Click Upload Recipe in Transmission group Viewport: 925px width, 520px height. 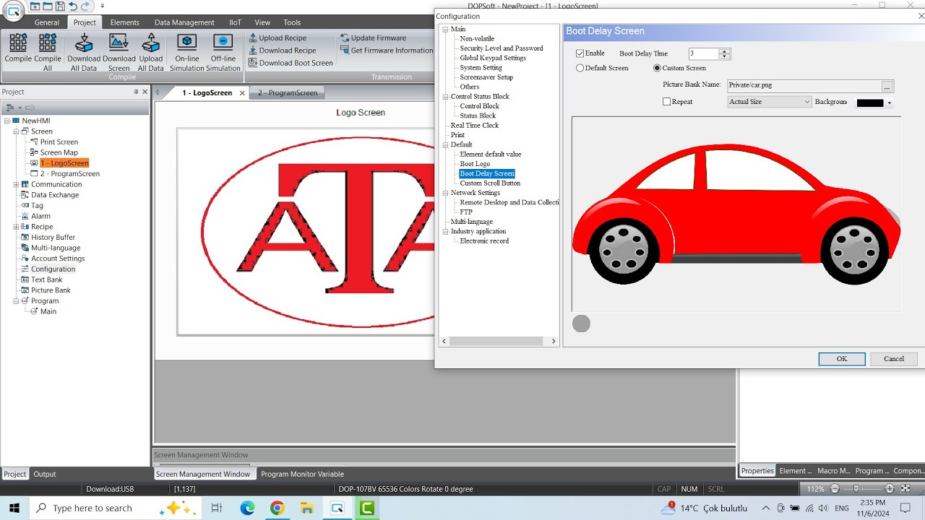click(277, 38)
